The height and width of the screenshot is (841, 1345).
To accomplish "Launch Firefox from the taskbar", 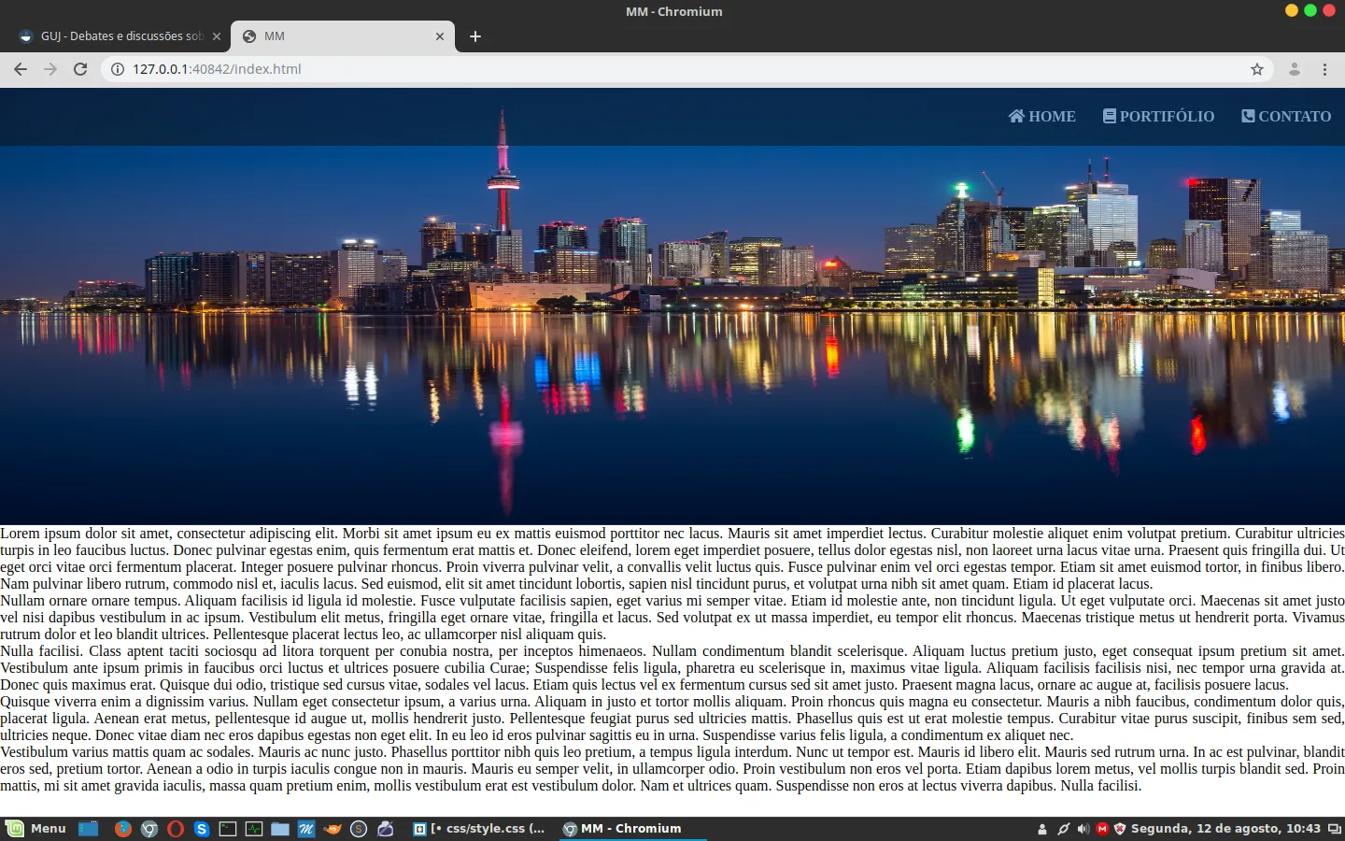I will click(122, 829).
